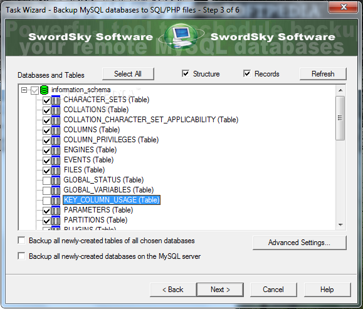Select the PARAMETERS (Table) row label
Viewport: 363px width, 309px height.
coord(98,210)
